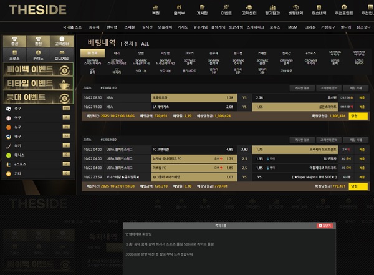Select the 전체 betting history tab

(92, 54)
